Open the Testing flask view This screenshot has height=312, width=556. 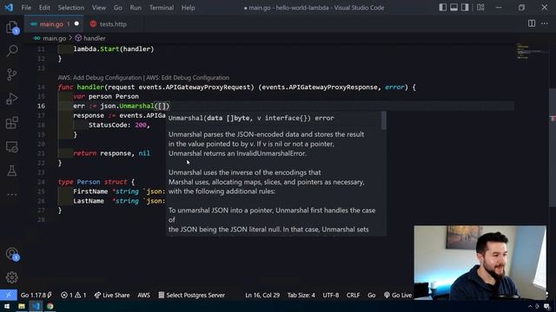pos(12,171)
